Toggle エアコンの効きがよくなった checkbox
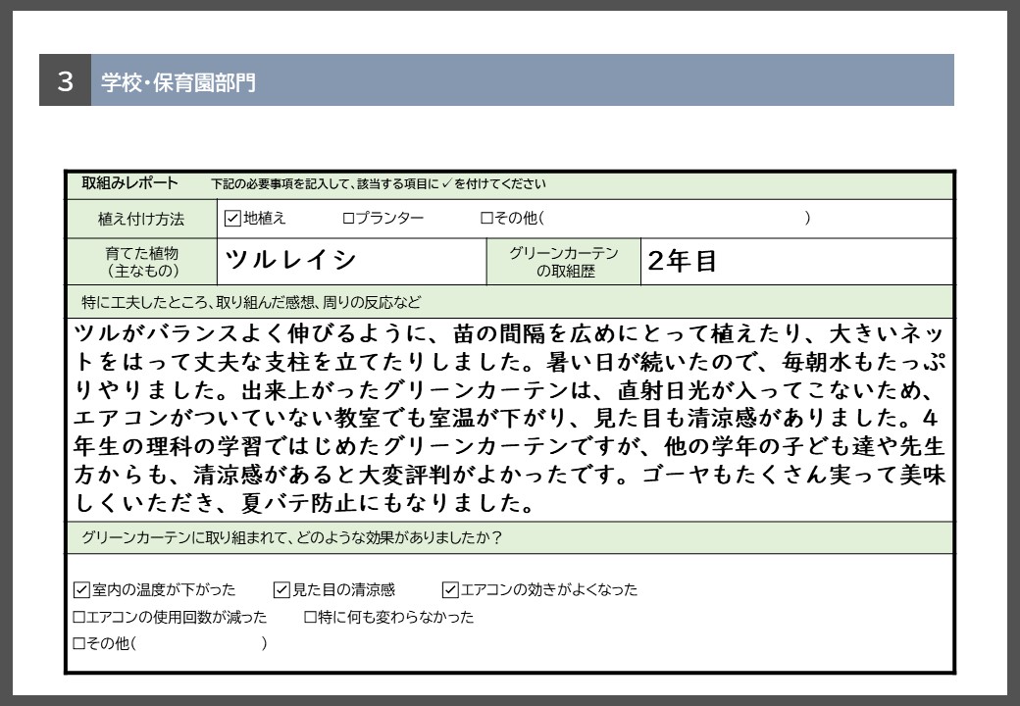Viewport: 1020px width, 706px height. (450, 589)
